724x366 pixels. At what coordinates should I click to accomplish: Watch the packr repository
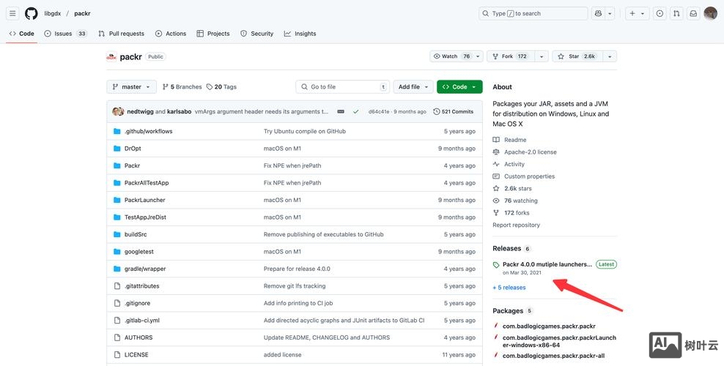[x=451, y=56]
